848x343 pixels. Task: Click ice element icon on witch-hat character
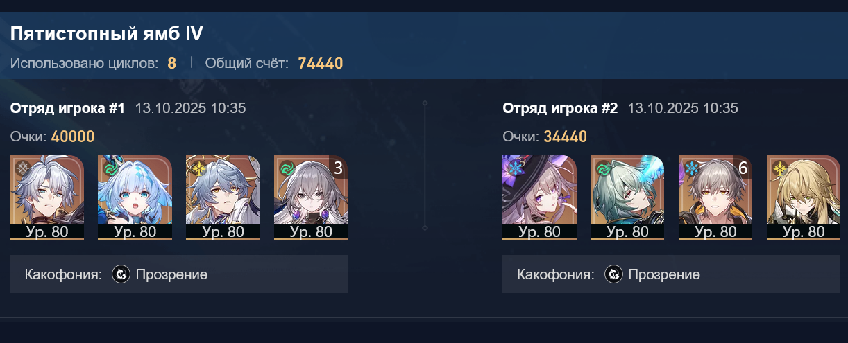(x=515, y=168)
